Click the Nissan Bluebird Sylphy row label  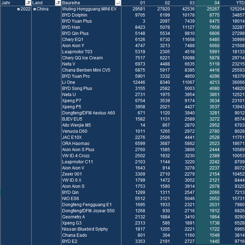[x=85, y=229]
